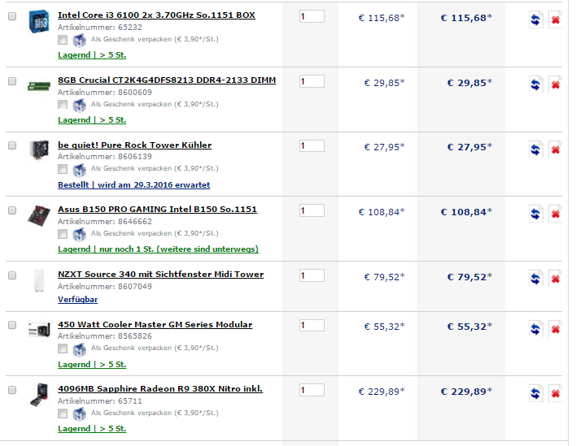Enable gift wrapping for be quiet! Pure Rock
The height and width of the screenshot is (446, 576).
(x=63, y=169)
